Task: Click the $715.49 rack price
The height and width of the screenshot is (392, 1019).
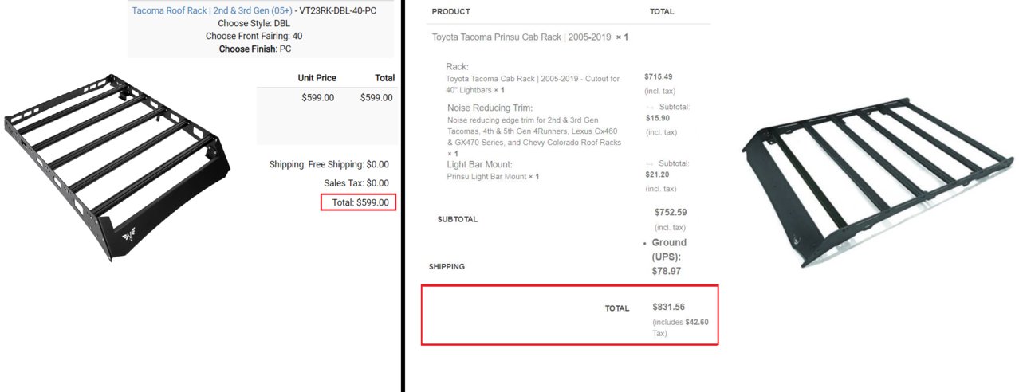Action: coord(658,77)
